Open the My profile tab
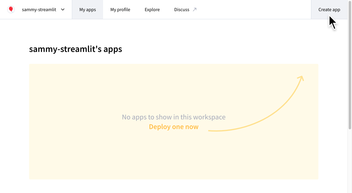The width and height of the screenshot is (352, 193). [120, 9]
